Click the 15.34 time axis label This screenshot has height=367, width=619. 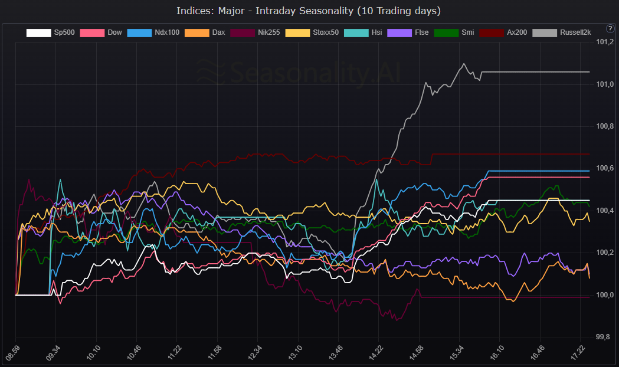(456, 353)
